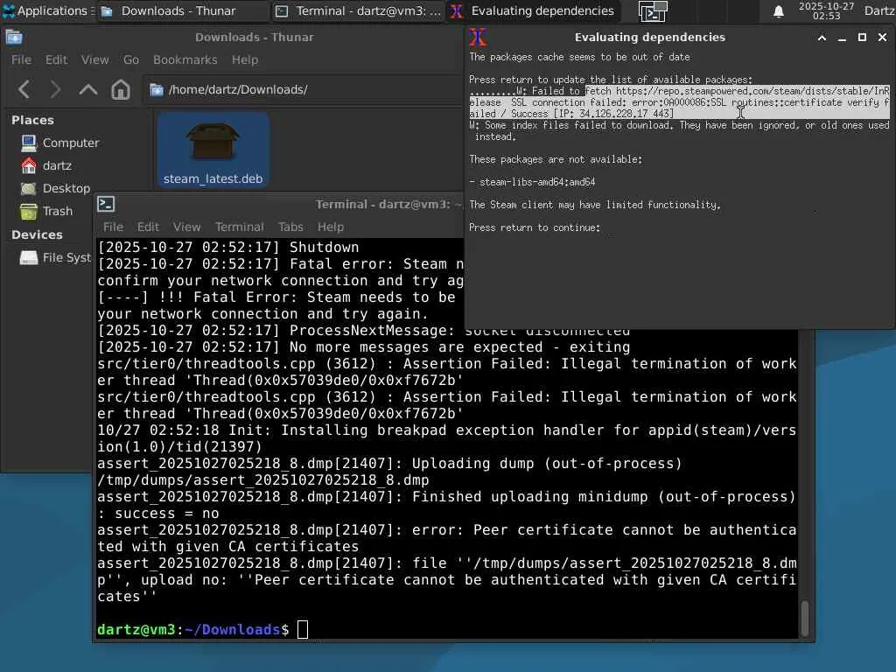Go to parent folder in Thunar
Image resolution: width=896 pixels, height=672 pixels.
click(x=87, y=90)
